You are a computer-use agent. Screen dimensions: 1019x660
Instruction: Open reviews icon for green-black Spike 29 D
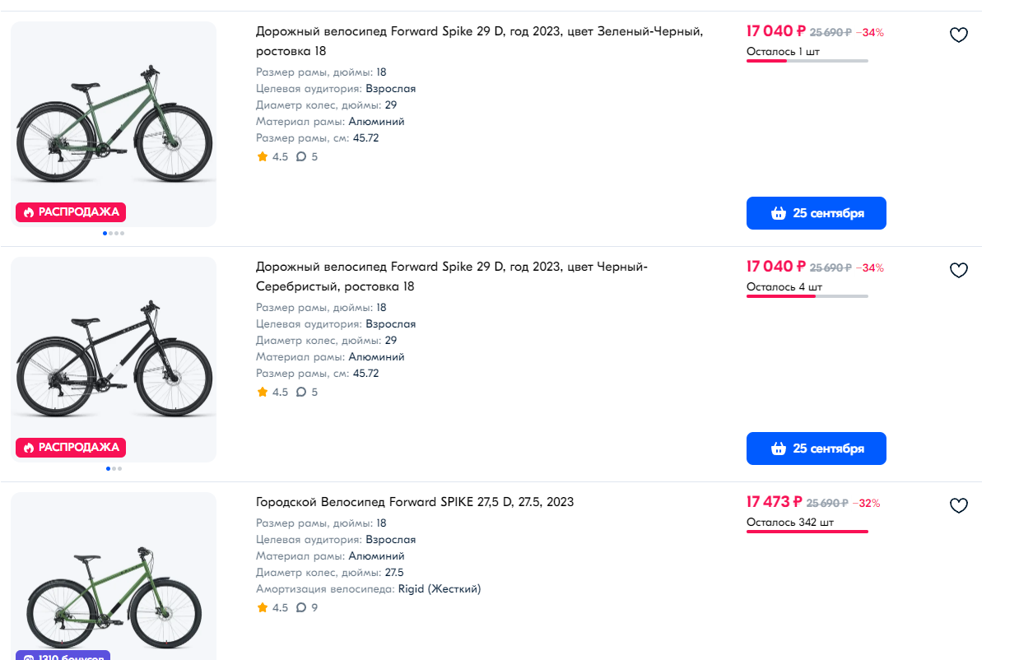point(300,156)
